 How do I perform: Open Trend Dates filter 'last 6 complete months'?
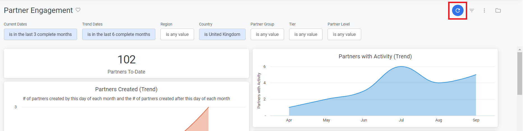point(119,34)
